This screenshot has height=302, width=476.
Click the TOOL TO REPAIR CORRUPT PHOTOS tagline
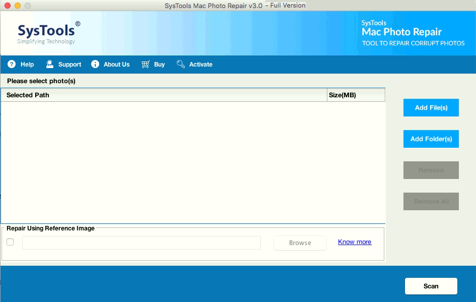pos(413,43)
